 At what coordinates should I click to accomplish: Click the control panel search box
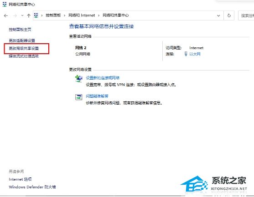pyautogui.click(x=246, y=15)
